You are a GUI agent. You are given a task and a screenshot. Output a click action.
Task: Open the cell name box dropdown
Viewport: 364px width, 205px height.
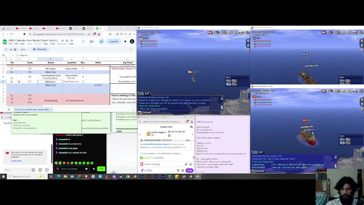point(13,55)
